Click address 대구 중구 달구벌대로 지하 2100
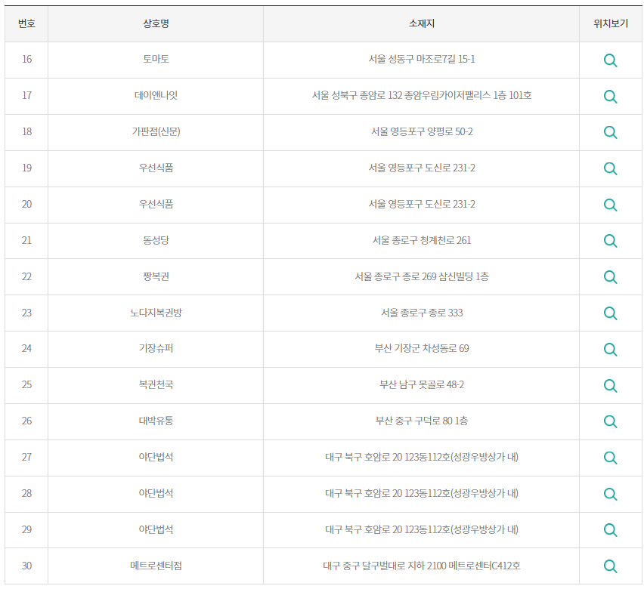 coord(385,566)
